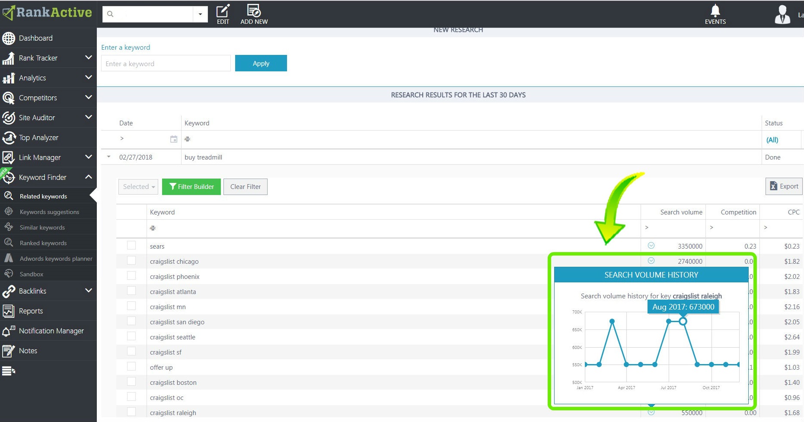Tick the checkbox for craigslist seattle
This screenshot has height=422, width=804.
pos(131,336)
